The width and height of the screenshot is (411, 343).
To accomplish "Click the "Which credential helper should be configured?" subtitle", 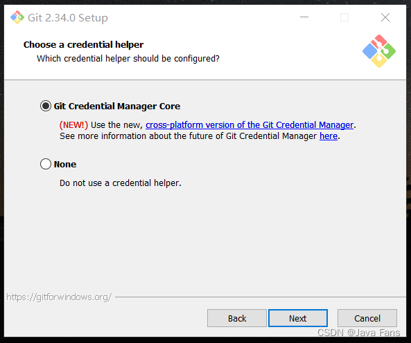I will pyautogui.click(x=128, y=59).
